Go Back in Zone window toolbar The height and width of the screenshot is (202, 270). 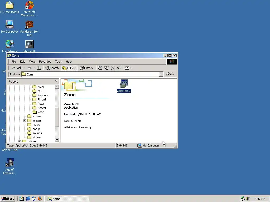coord(17,68)
